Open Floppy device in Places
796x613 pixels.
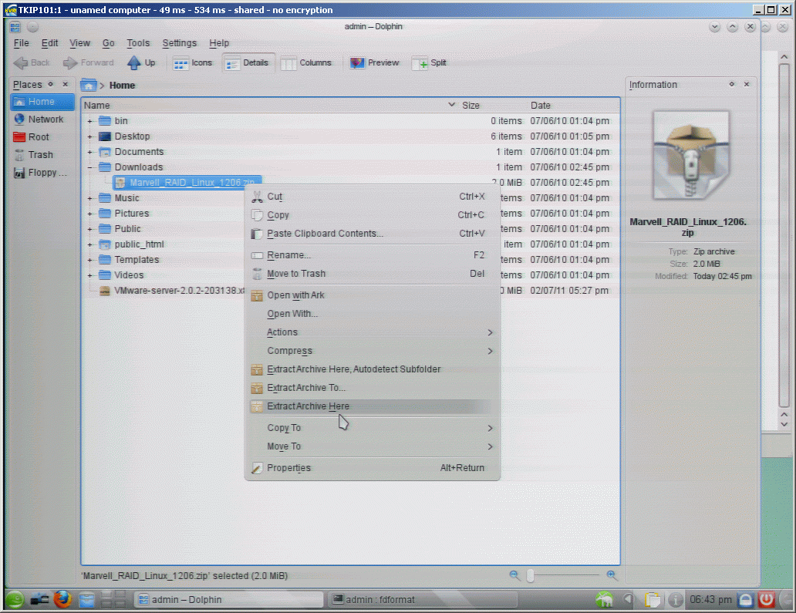click(x=42, y=173)
